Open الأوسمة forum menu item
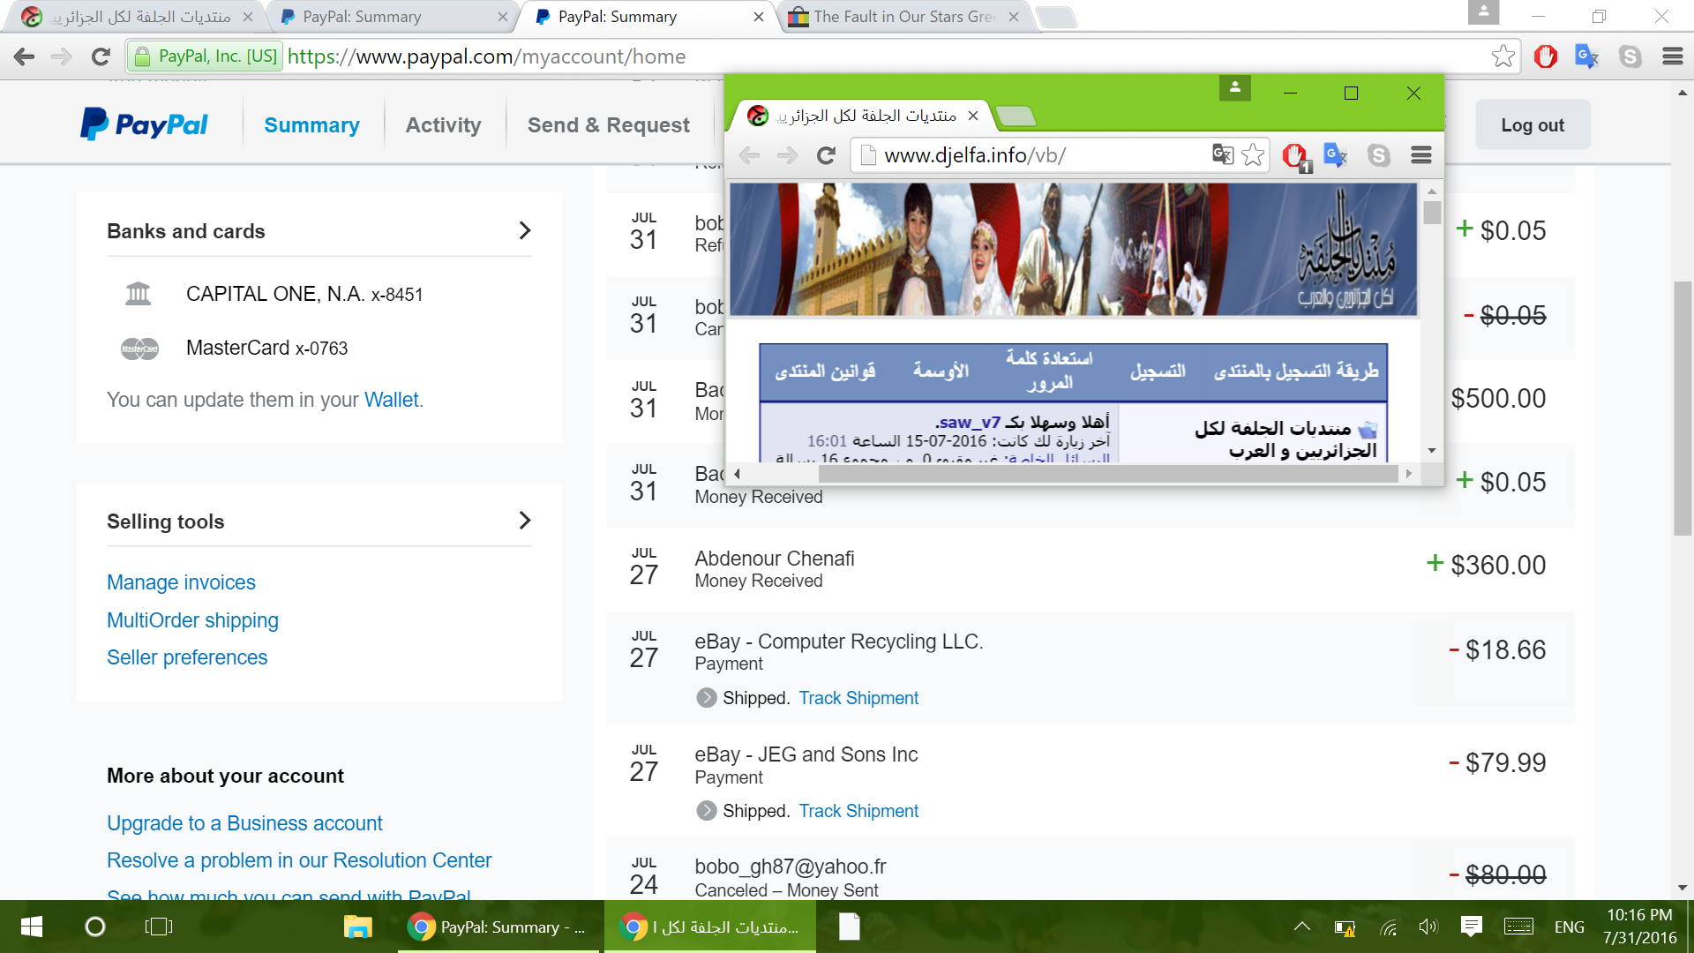Screen dimensions: 1694x953 [941, 371]
